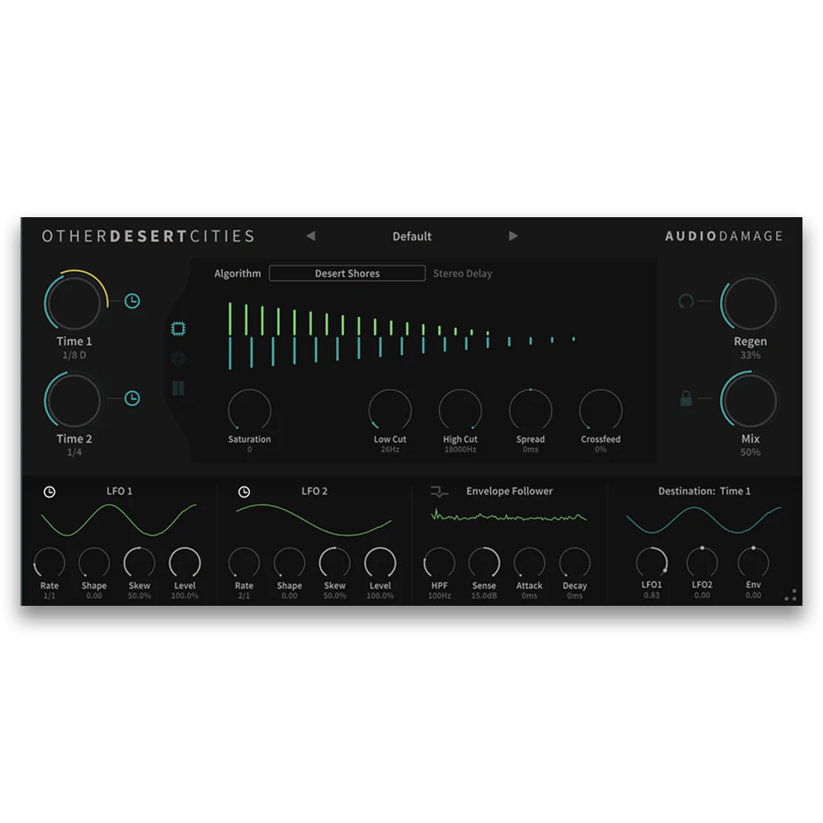This screenshot has height=823, width=823.
Task: Click the Envelope Follower HPF knob
Action: [440, 562]
